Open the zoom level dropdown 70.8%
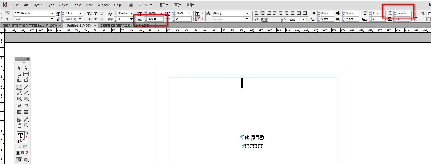 (151, 5)
